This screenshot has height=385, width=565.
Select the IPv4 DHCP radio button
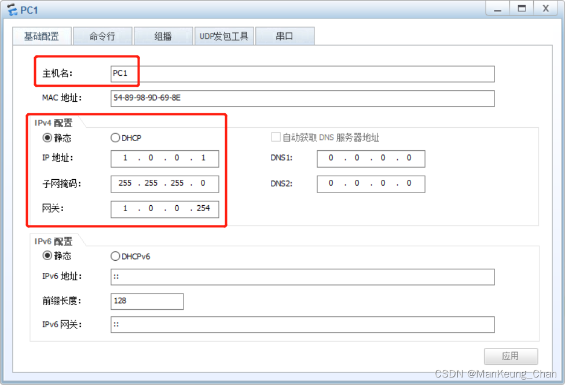tap(115, 138)
